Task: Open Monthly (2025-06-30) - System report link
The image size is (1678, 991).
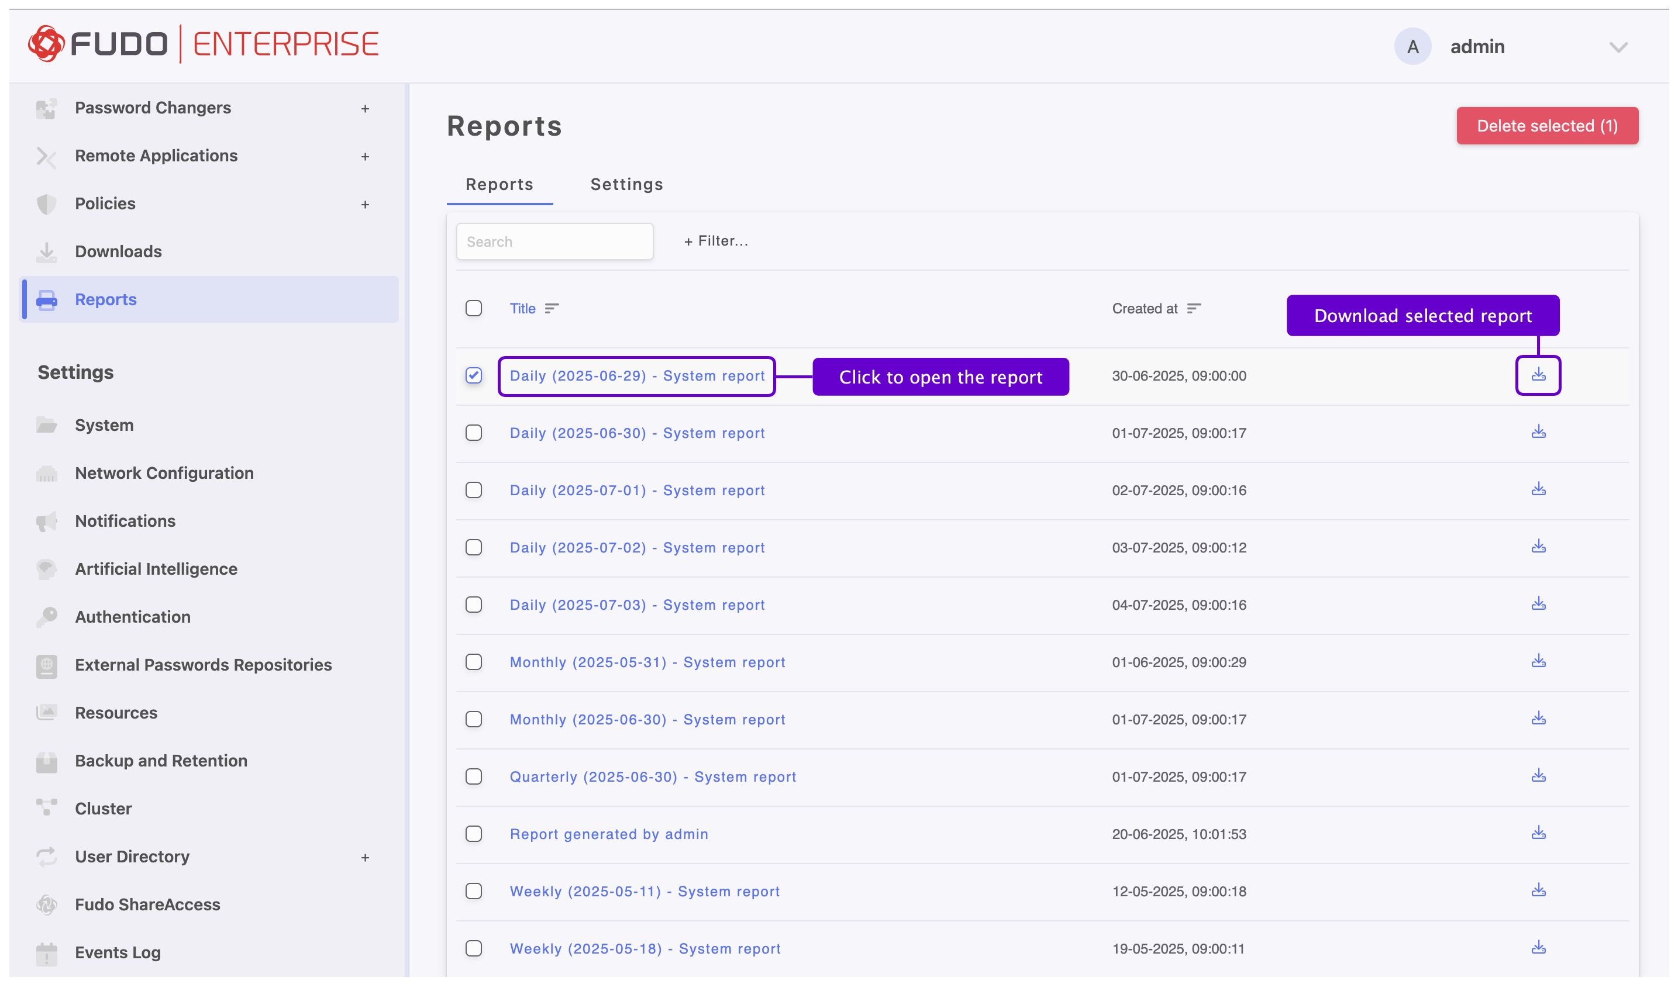Action: pyautogui.click(x=647, y=719)
